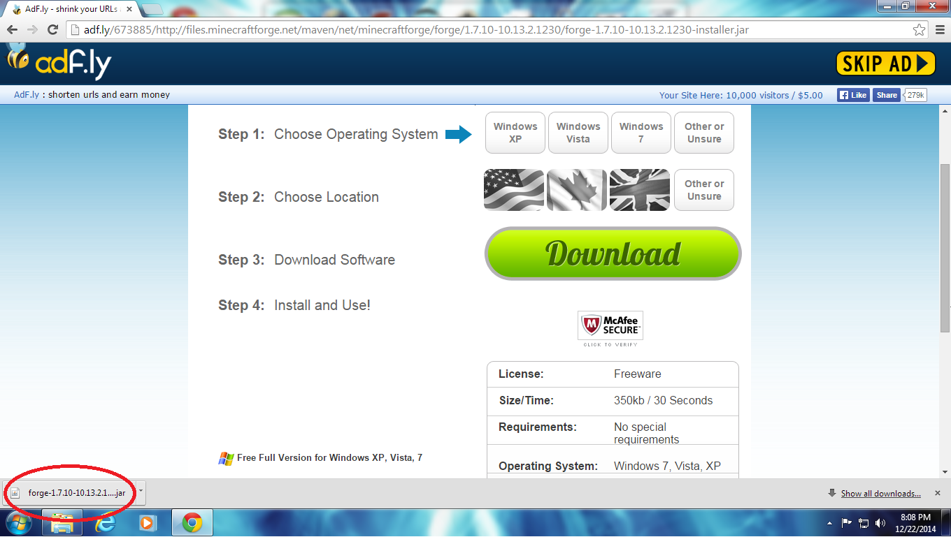Viewport: 951px width, 537px height.
Task: Click the SKIP AD button
Action: (x=886, y=64)
